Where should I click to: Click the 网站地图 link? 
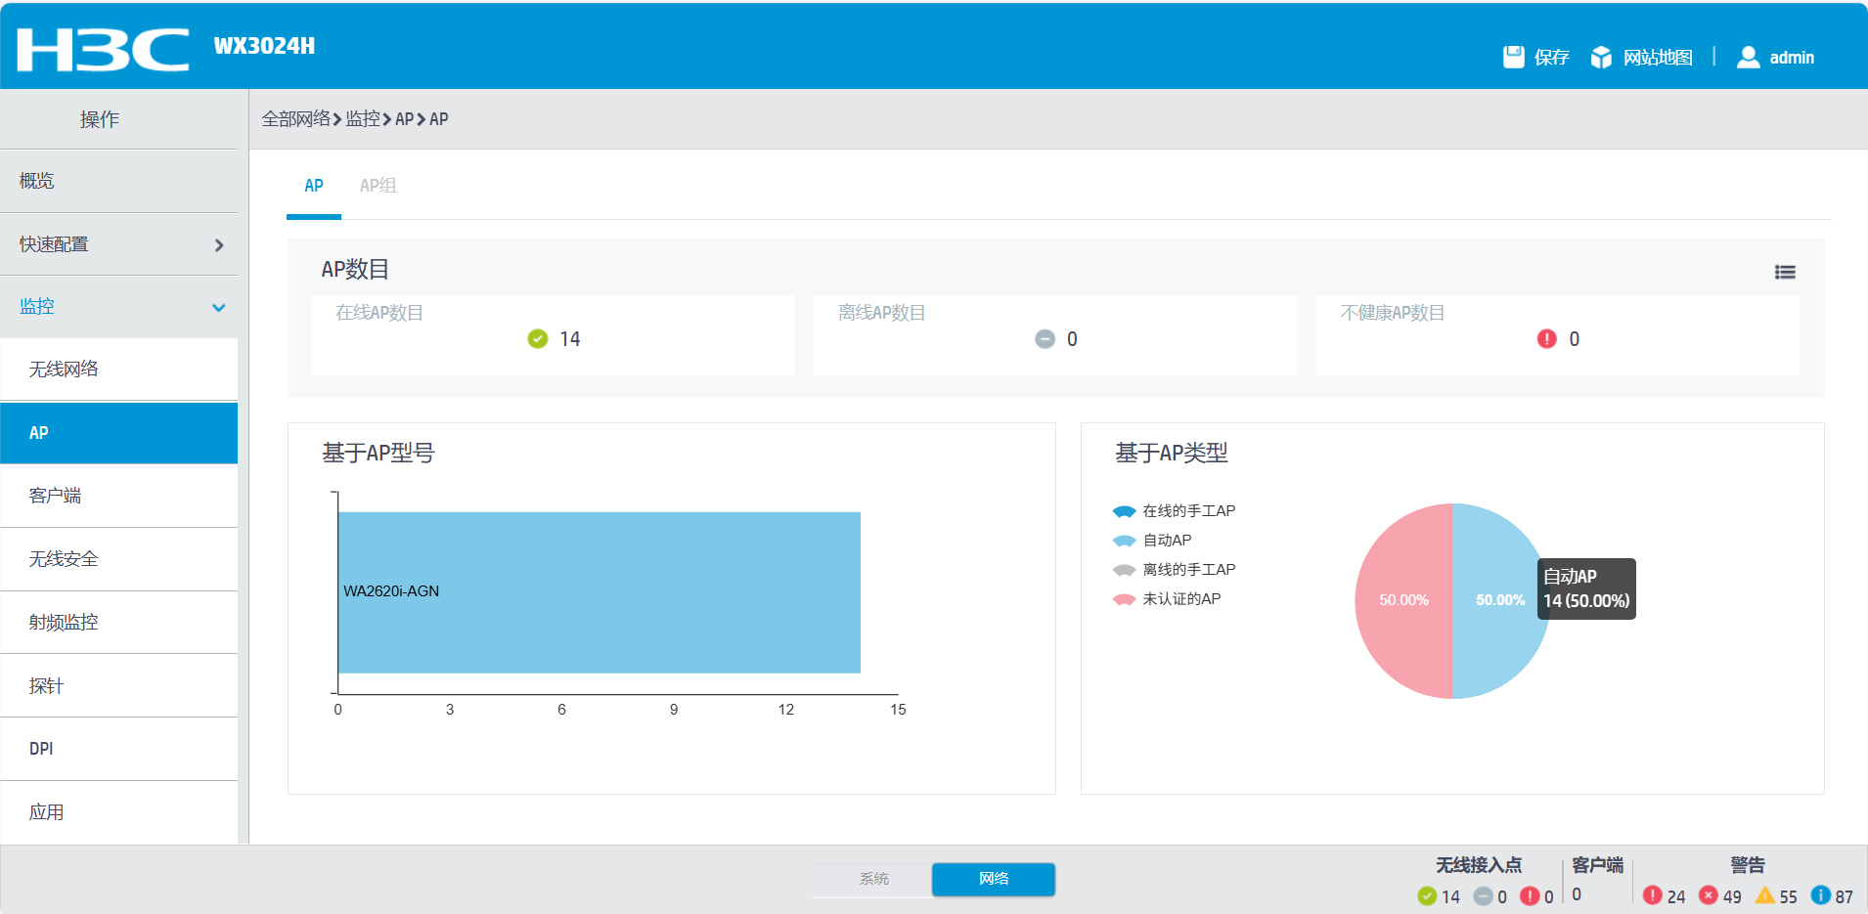[x=1658, y=58]
